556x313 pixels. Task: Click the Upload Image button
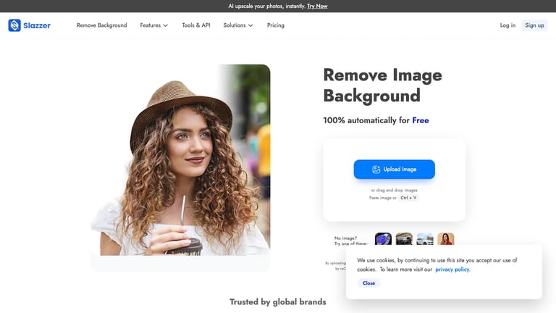(x=394, y=170)
